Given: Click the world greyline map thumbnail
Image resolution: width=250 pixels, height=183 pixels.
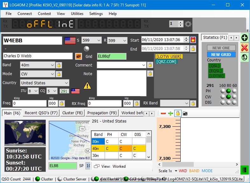Looking at the screenshot, I should pos(25,133).
